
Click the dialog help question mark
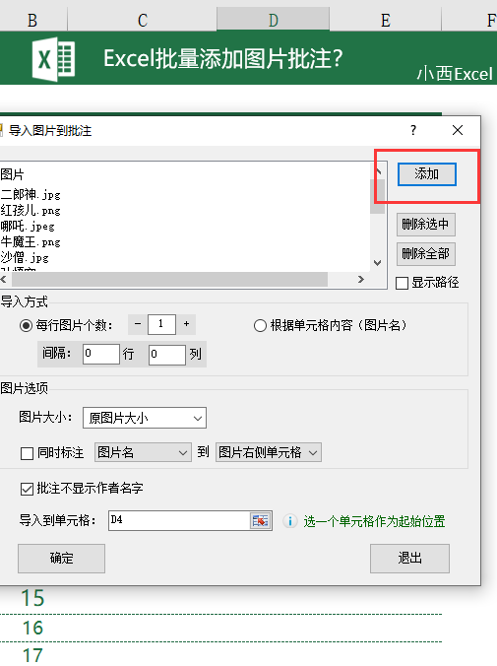pos(413,130)
